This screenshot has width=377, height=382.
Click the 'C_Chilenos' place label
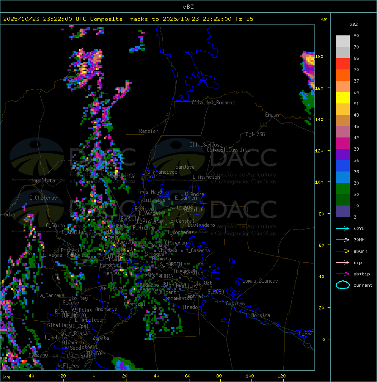(43, 198)
